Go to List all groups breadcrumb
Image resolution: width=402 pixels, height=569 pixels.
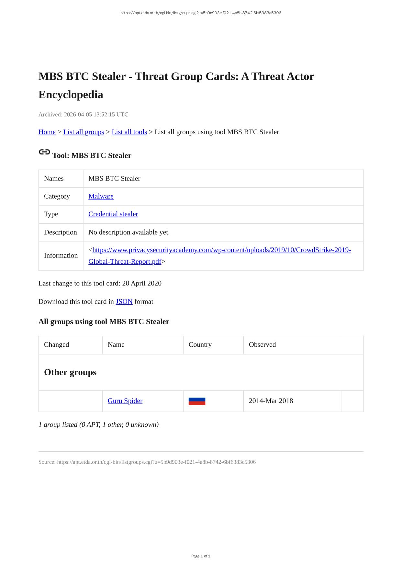pyautogui.click(x=84, y=132)
